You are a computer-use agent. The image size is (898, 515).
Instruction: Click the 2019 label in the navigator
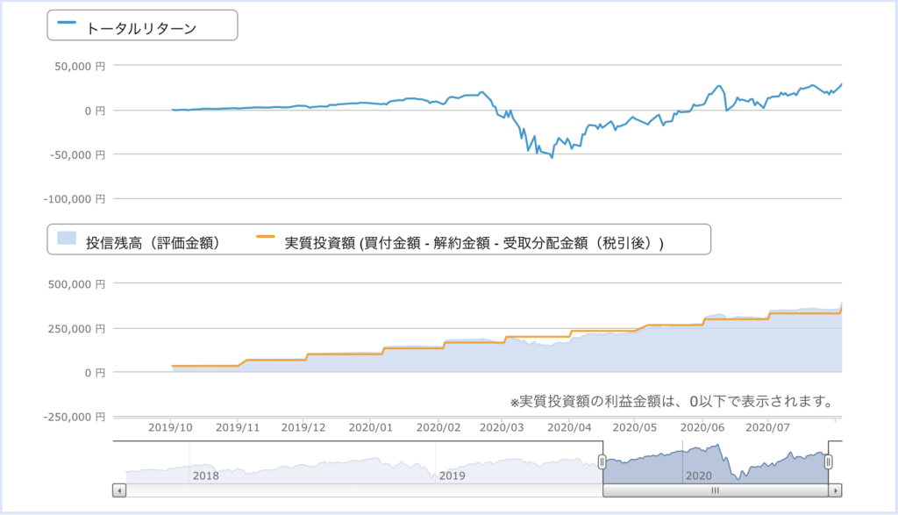(x=452, y=476)
